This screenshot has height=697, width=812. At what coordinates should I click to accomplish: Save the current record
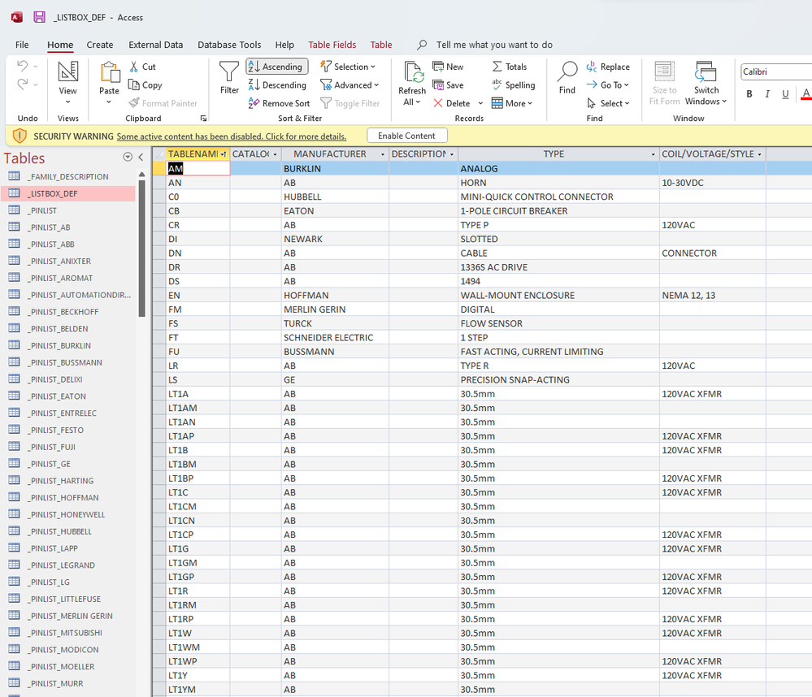pyautogui.click(x=448, y=84)
